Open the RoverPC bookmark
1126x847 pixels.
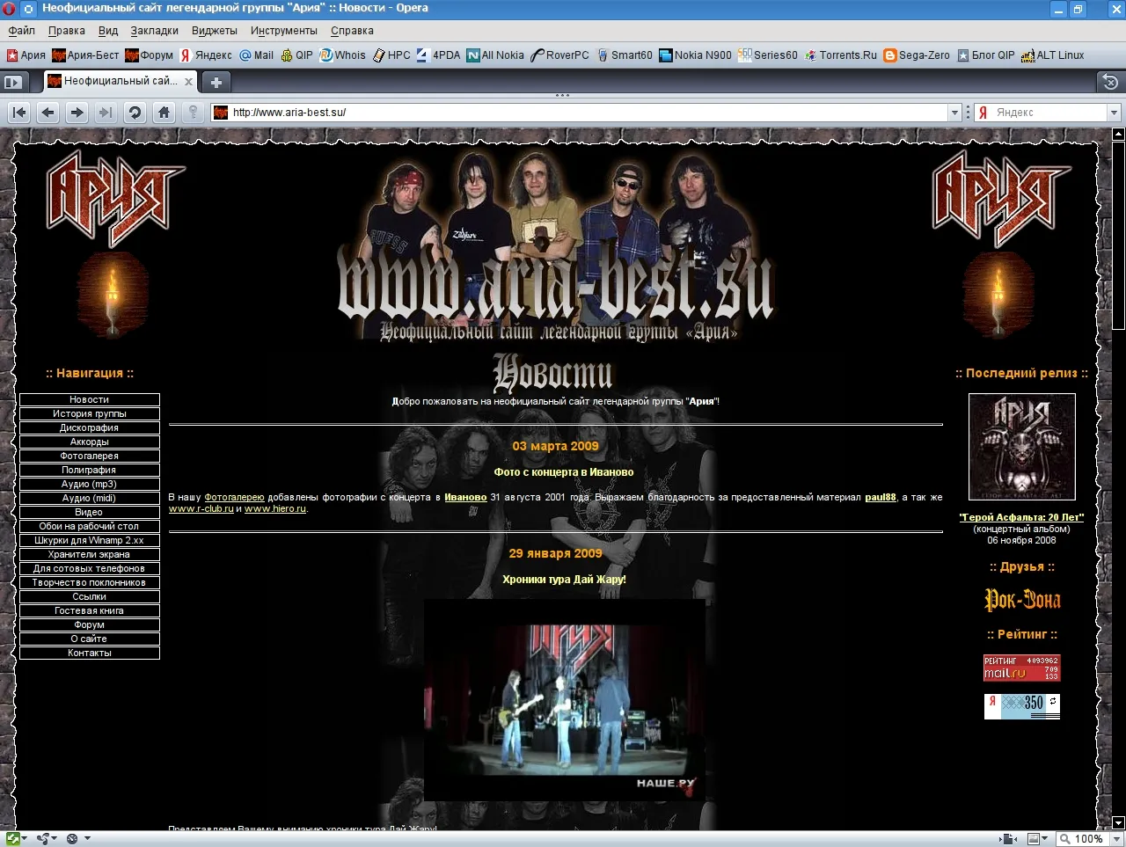point(560,55)
